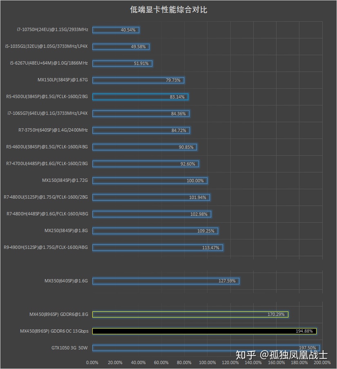Click the R9-4900H bar showing 113.47%
Image resolution: width=337 pixels, height=369 pixels.
158,248
